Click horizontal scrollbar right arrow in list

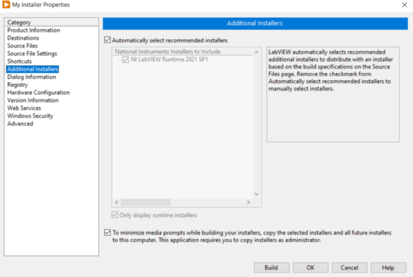click(x=249, y=202)
